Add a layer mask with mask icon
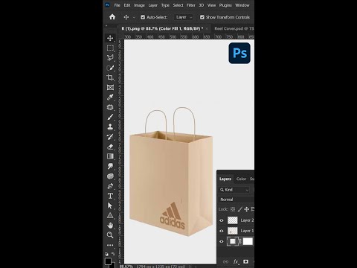 (245, 261)
